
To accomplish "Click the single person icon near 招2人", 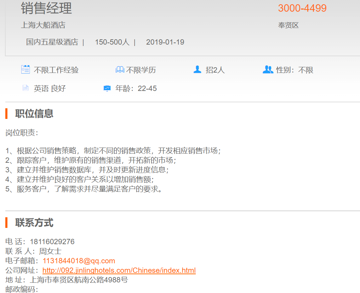I will [x=197, y=69].
